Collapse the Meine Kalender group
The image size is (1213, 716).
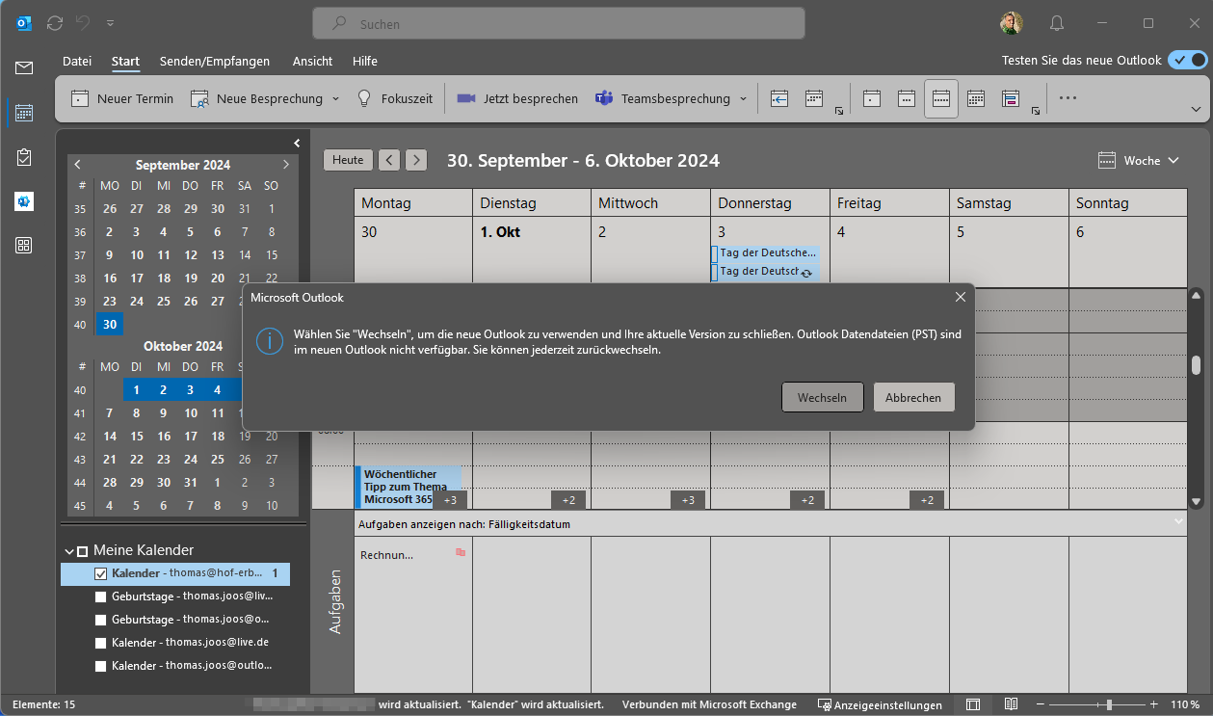click(x=68, y=551)
